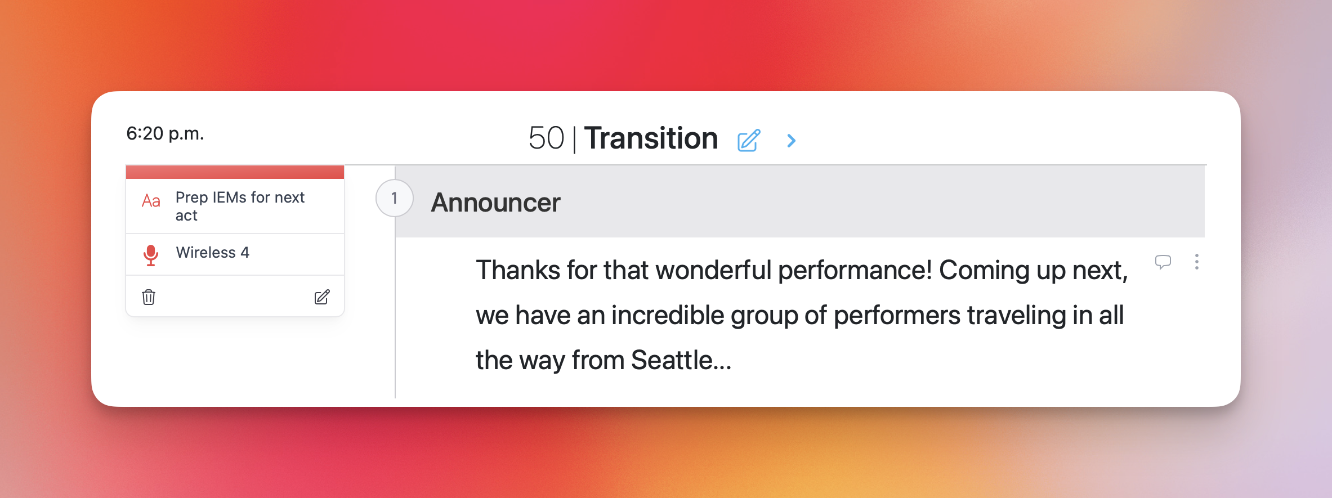Image resolution: width=1332 pixels, height=498 pixels.
Task: Click the "Transition" item title
Action: tap(651, 138)
